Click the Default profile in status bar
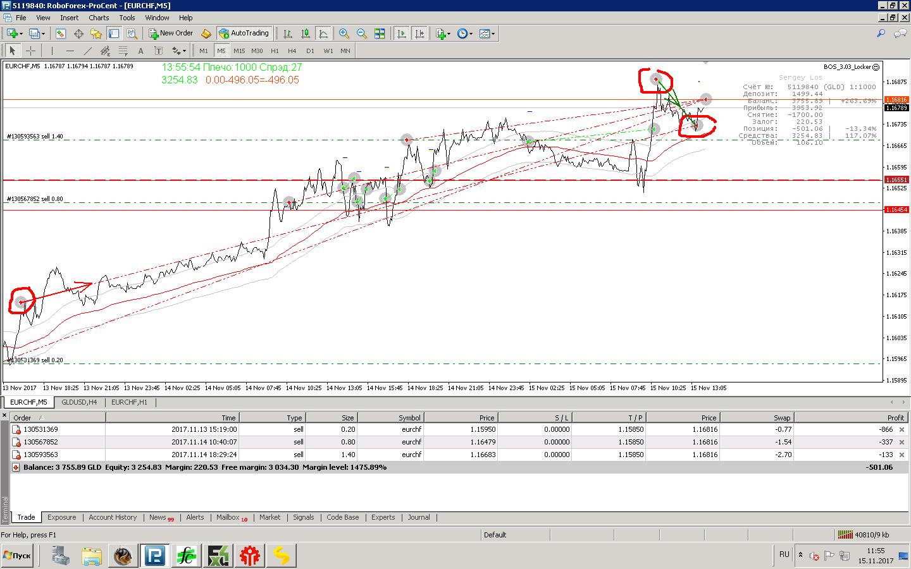The width and height of the screenshot is (911, 569). 495,535
